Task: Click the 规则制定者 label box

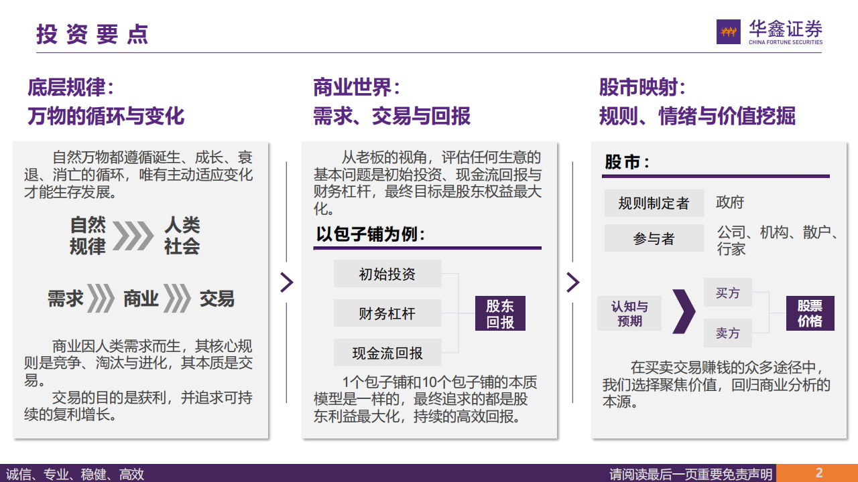Action: coord(654,203)
